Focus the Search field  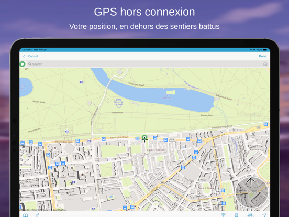tap(148, 64)
